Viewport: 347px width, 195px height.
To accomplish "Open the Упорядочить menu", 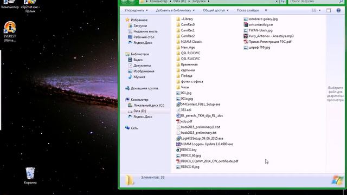I will pyautogui.click(x=136, y=10).
